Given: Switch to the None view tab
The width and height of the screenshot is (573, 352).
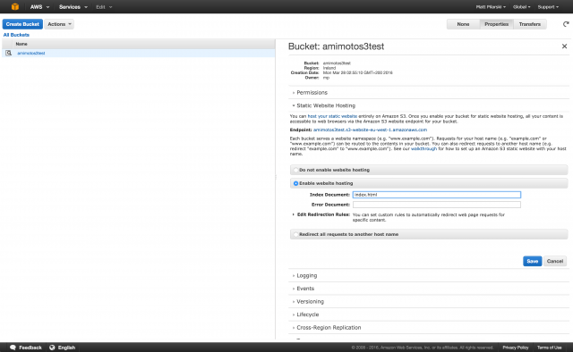Looking at the screenshot, I should tap(463, 24).
